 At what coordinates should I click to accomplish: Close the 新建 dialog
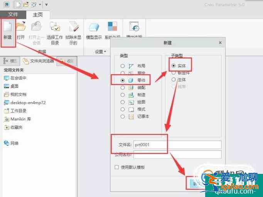click(x=220, y=43)
